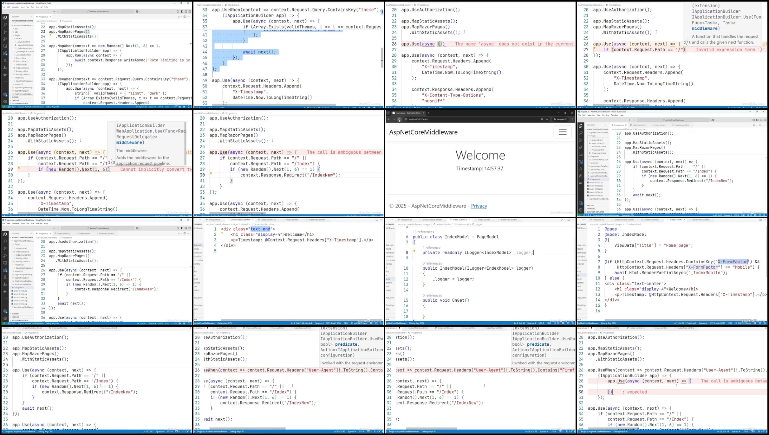769x435 pixels.
Task: Click AspNetCoreMiddleware command center search in MapWhen window
Action: 98,11
